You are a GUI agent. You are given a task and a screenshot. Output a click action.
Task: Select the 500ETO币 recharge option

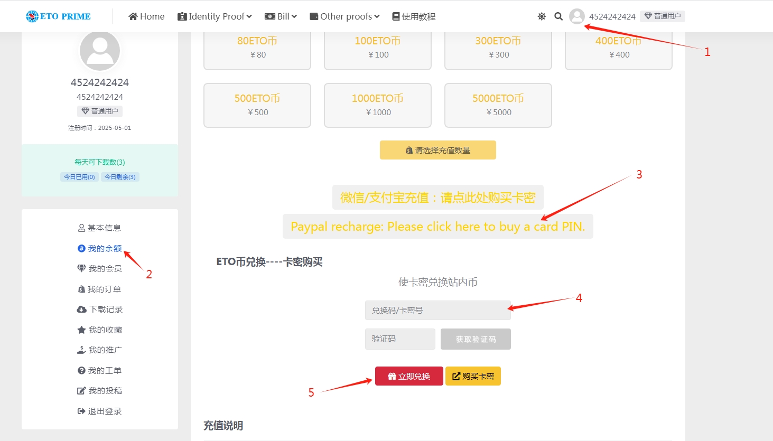point(257,105)
